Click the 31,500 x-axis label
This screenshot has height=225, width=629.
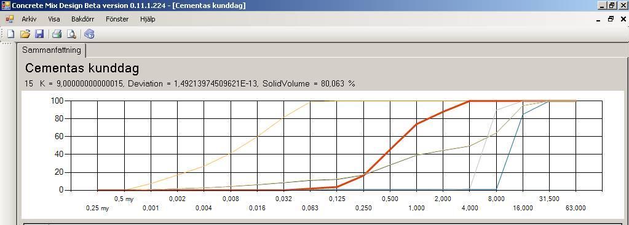[x=549, y=199]
